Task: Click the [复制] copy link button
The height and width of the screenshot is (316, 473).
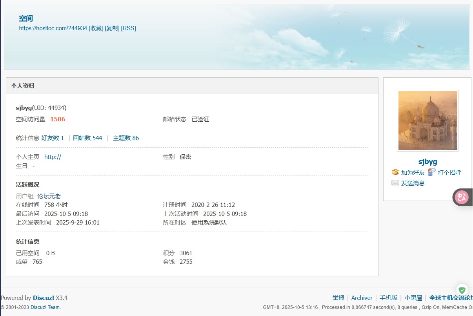Action: pyautogui.click(x=112, y=28)
